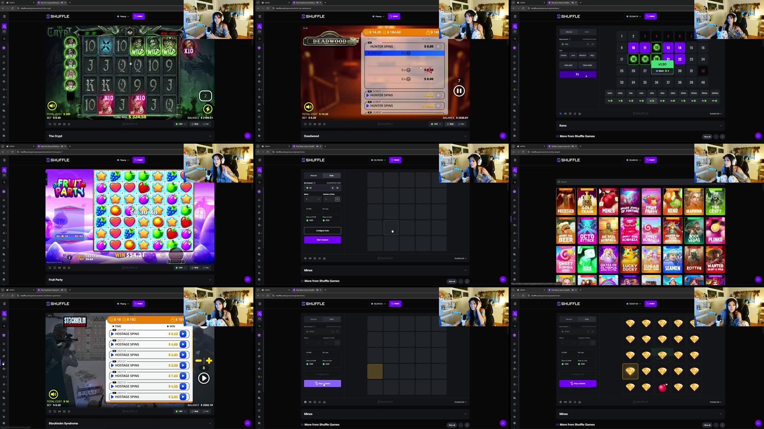Favorite the Mines game using the star icon
The image size is (764, 429).
pos(320,258)
